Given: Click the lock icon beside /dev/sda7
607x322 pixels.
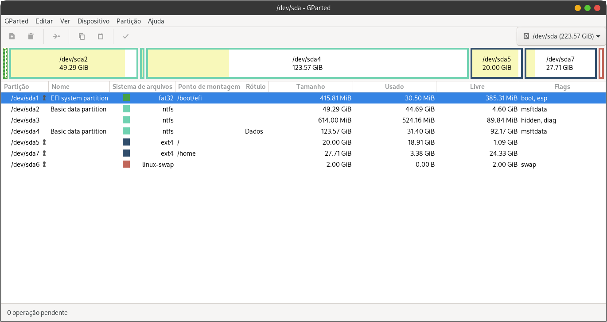Looking at the screenshot, I should pyautogui.click(x=44, y=153).
